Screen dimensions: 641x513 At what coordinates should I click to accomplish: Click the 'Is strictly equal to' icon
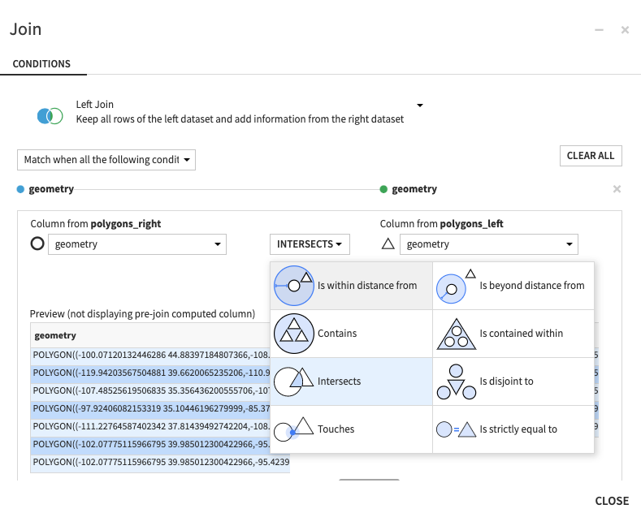(457, 429)
